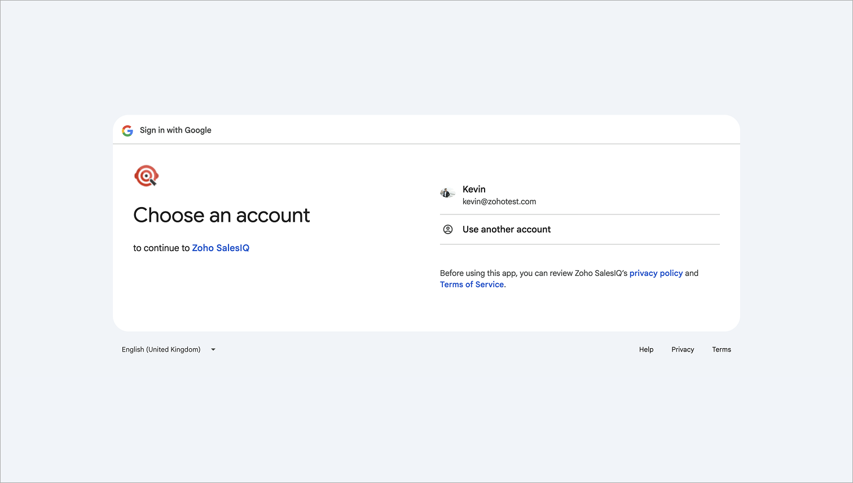This screenshot has height=483, width=853.
Task: Click the language dropdown arrow
Action: (213, 350)
